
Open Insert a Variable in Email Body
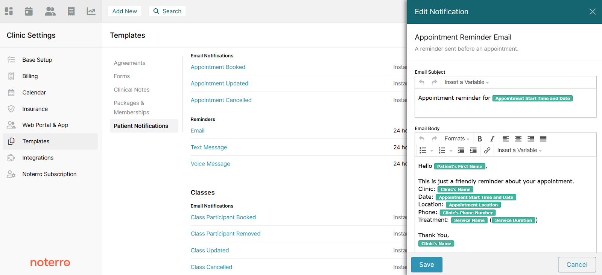click(519, 150)
